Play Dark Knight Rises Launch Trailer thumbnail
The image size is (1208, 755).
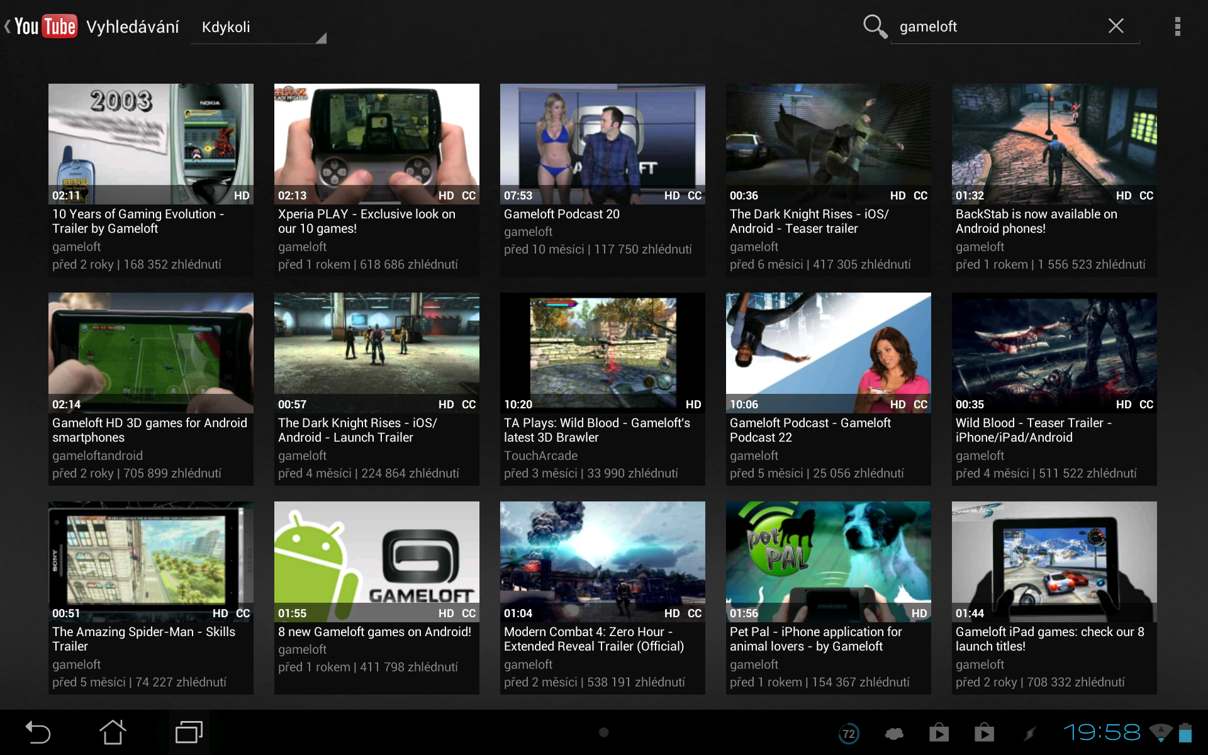point(377,352)
